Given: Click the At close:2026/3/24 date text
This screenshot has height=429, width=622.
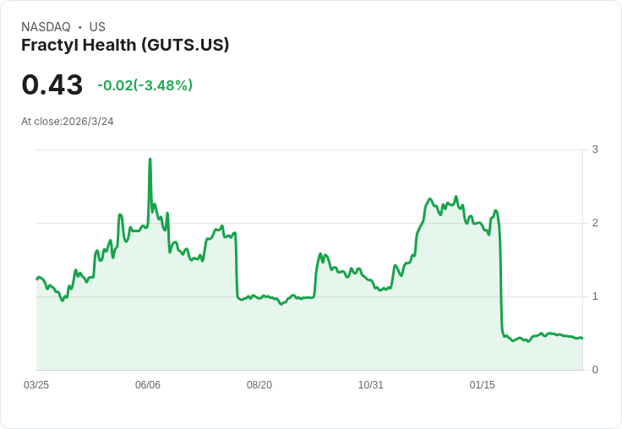Looking at the screenshot, I should tap(68, 122).
